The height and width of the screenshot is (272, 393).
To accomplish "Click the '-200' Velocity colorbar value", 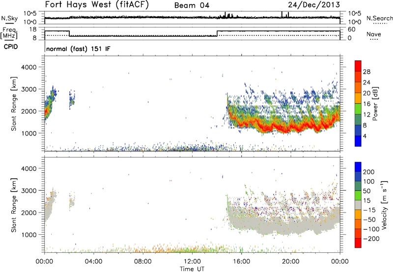I will pos(371,239).
